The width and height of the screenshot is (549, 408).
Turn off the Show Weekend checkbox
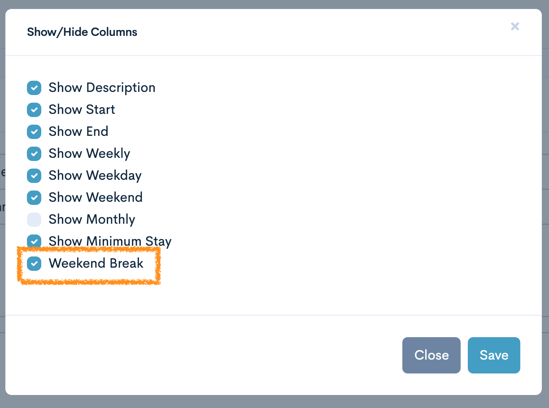click(34, 198)
